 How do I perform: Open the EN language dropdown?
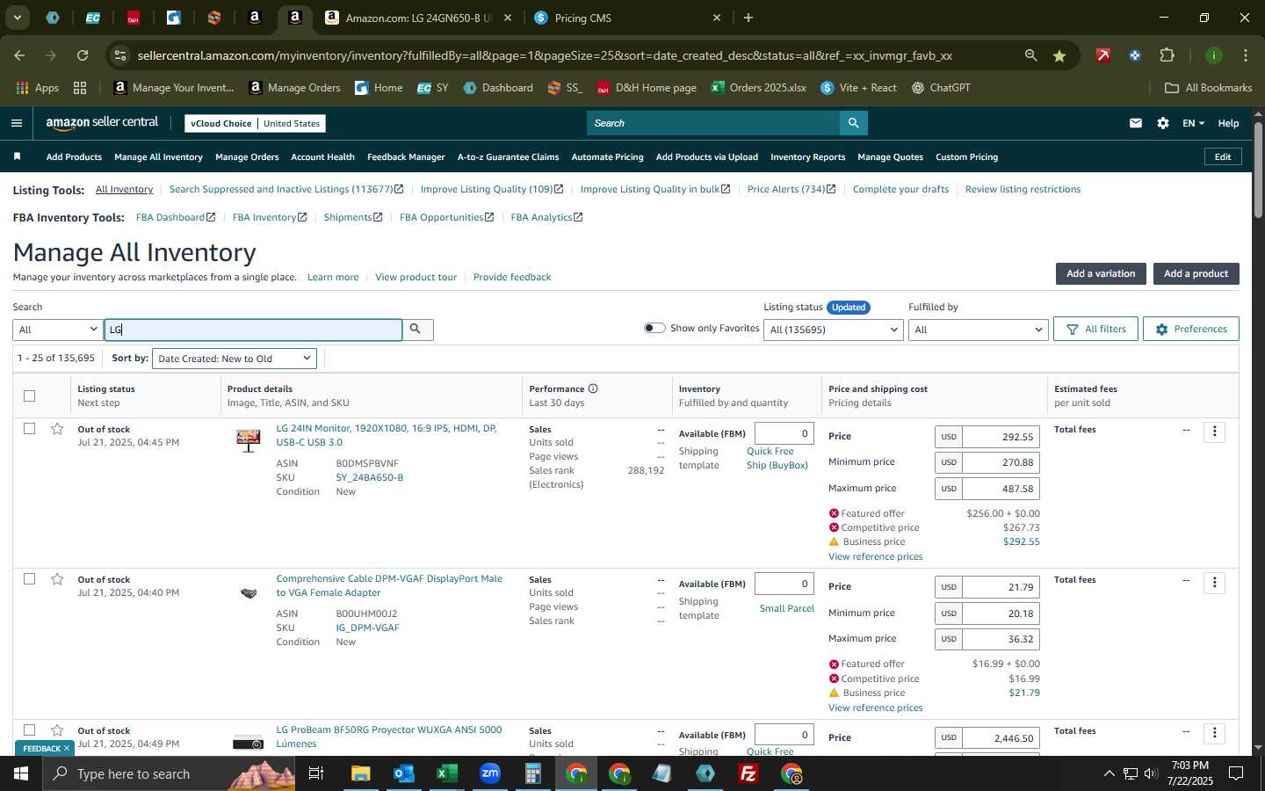click(1193, 123)
